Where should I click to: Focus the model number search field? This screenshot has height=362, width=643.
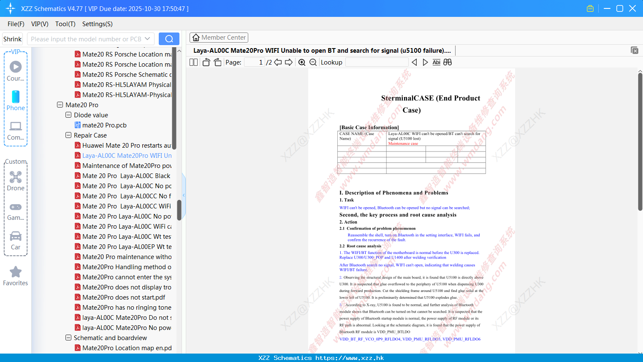pyautogui.click(x=85, y=39)
